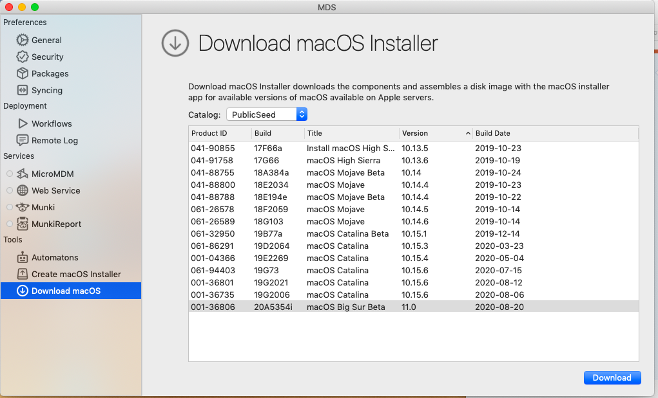Image resolution: width=658 pixels, height=398 pixels.
Task: Select macOS Big Sur Beta row title
Action: (x=346, y=307)
